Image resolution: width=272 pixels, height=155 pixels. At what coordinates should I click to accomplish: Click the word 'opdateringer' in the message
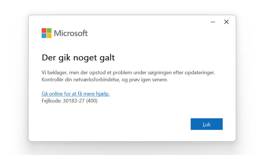[x=200, y=73]
